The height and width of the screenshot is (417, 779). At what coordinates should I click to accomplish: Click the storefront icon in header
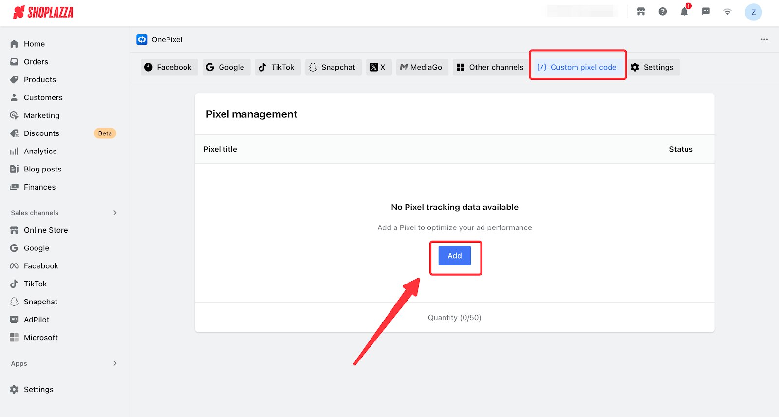(641, 12)
